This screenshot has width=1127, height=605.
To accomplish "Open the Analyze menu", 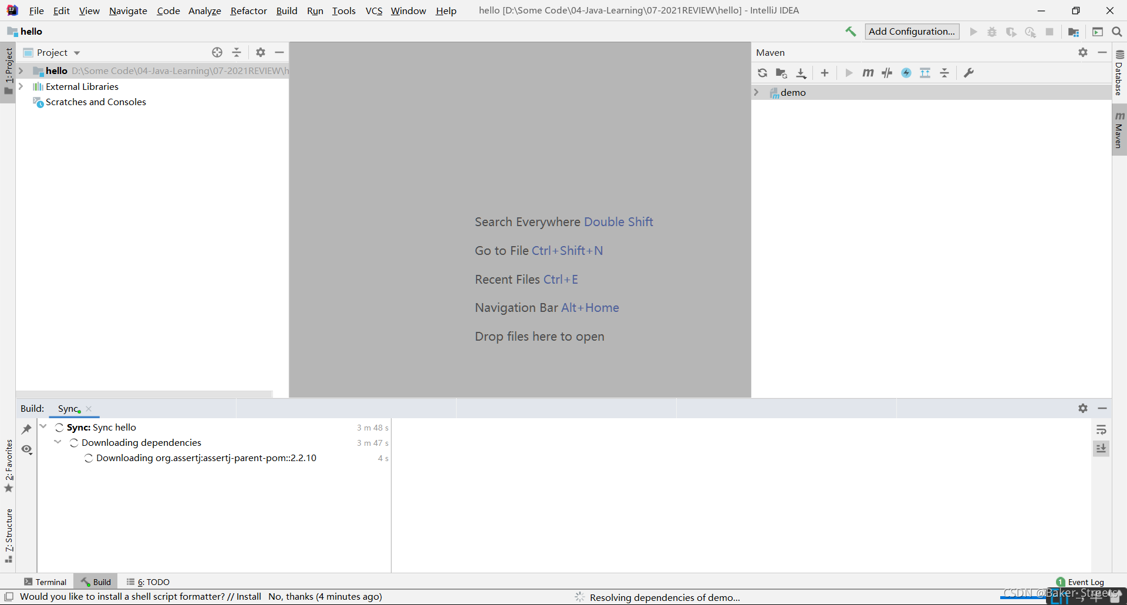I will tap(204, 11).
